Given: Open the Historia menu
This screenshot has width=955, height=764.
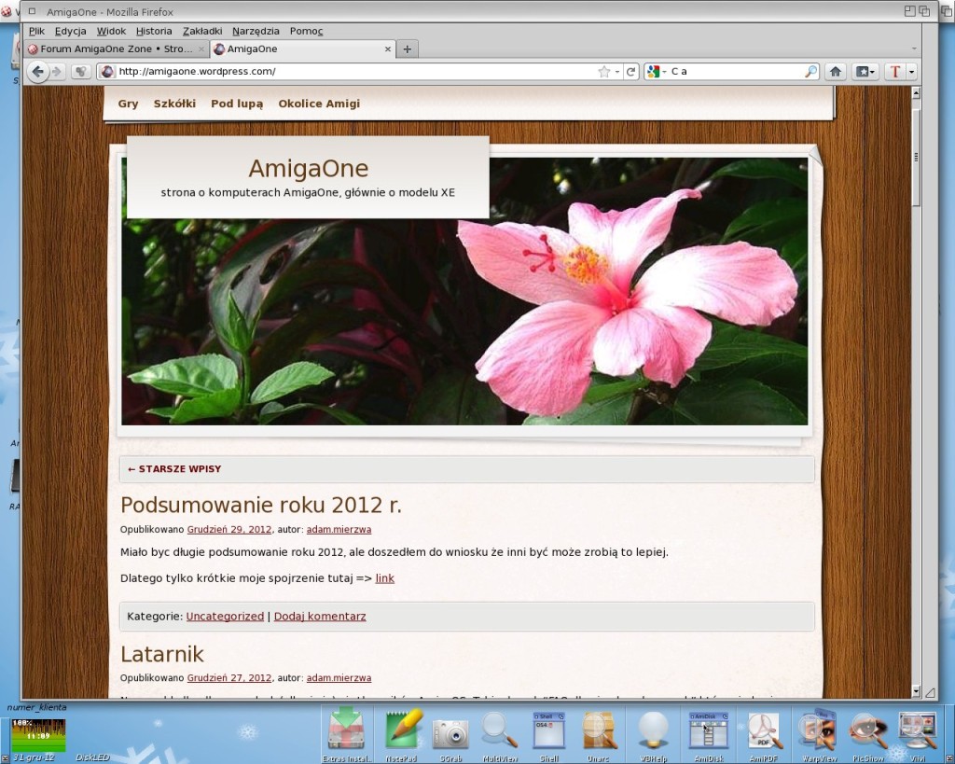Looking at the screenshot, I should coord(154,31).
